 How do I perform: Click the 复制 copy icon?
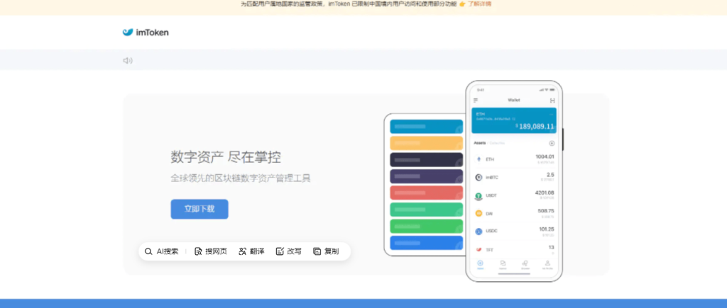pyautogui.click(x=317, y=251)
